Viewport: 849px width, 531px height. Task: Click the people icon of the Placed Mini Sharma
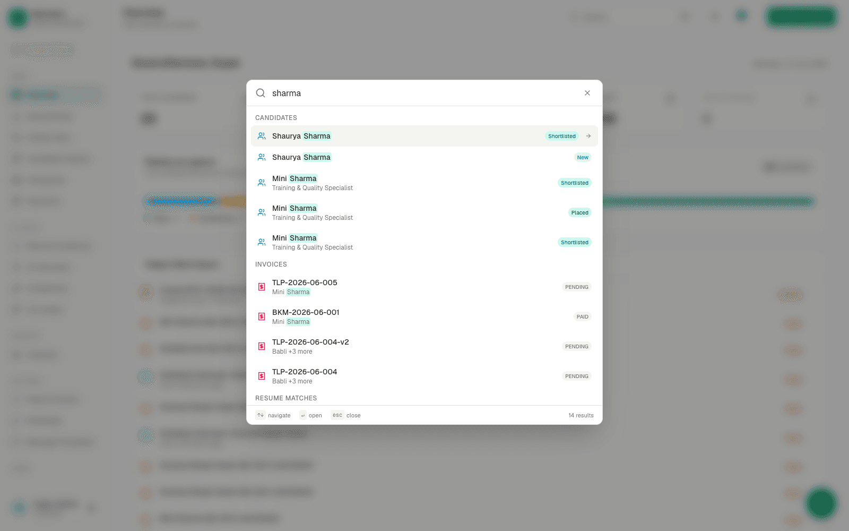(262, 212)
